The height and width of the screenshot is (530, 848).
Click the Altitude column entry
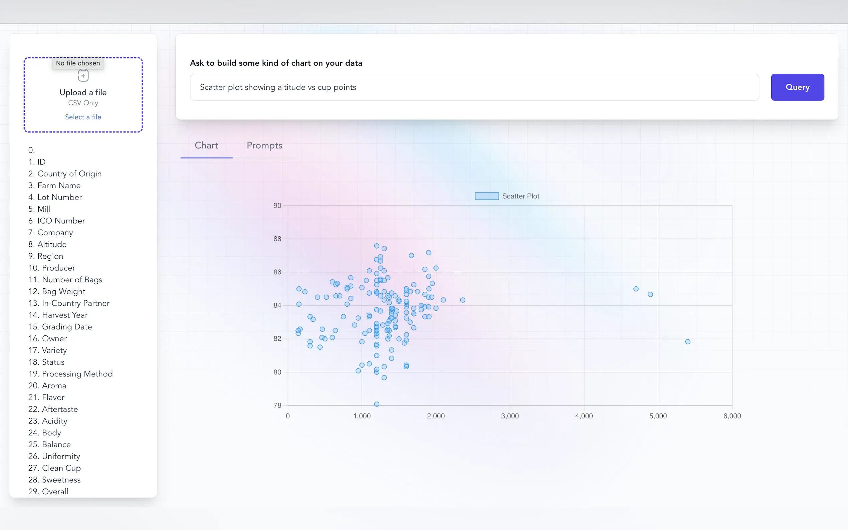click(51, 244)
